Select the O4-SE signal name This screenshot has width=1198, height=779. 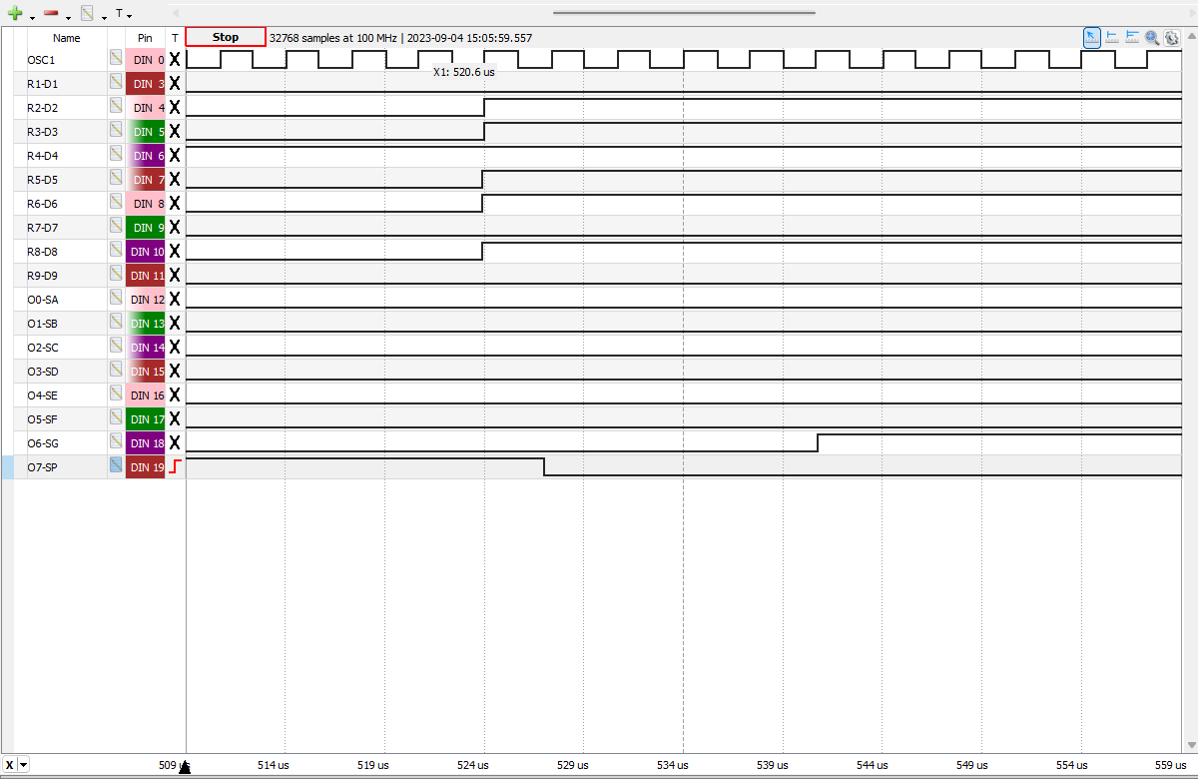point(42,395)
